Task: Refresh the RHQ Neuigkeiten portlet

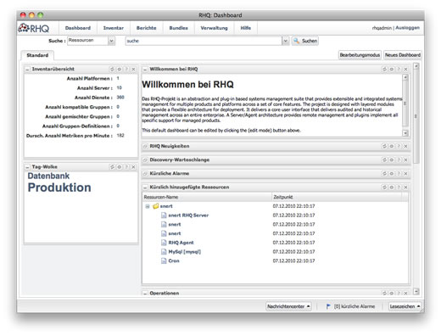Action: point(384,146)
